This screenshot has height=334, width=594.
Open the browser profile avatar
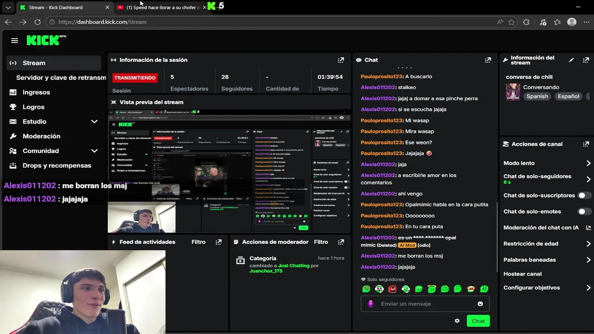(x=572, y=22)
